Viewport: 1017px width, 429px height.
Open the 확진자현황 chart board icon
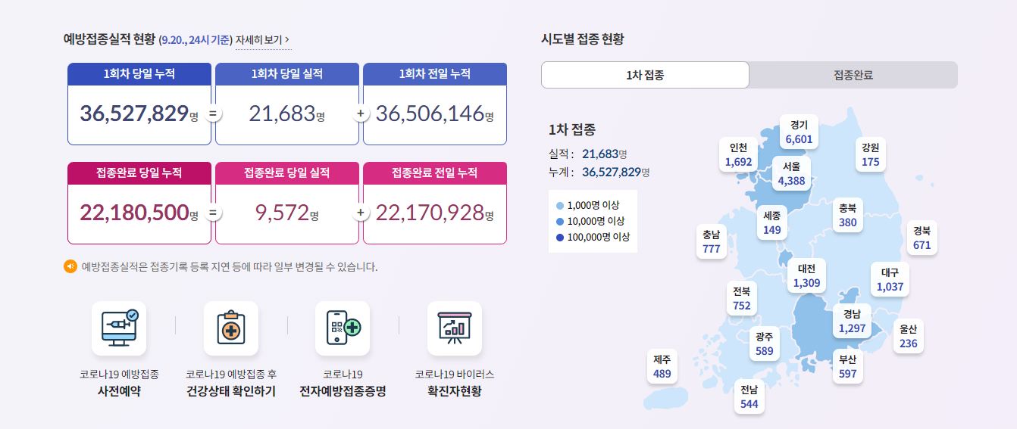point(454,328)
